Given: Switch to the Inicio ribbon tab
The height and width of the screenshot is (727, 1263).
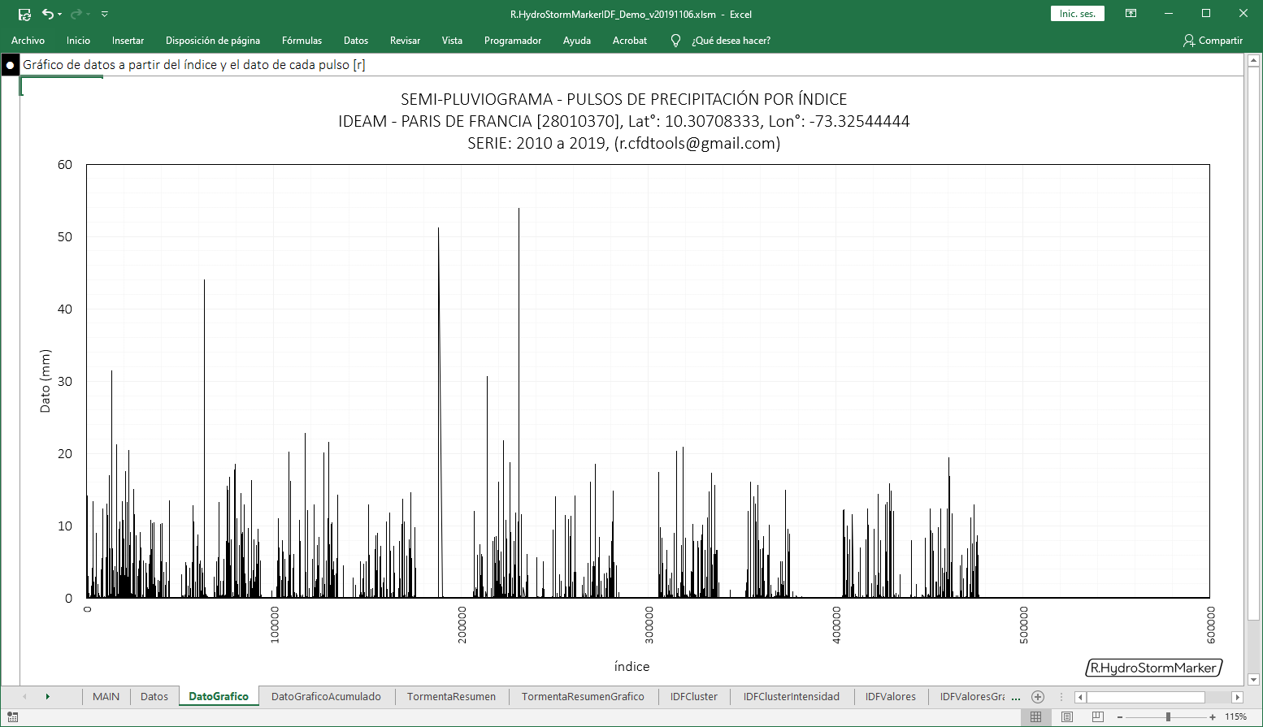Looking at the screenshot, I should point(78,41).
